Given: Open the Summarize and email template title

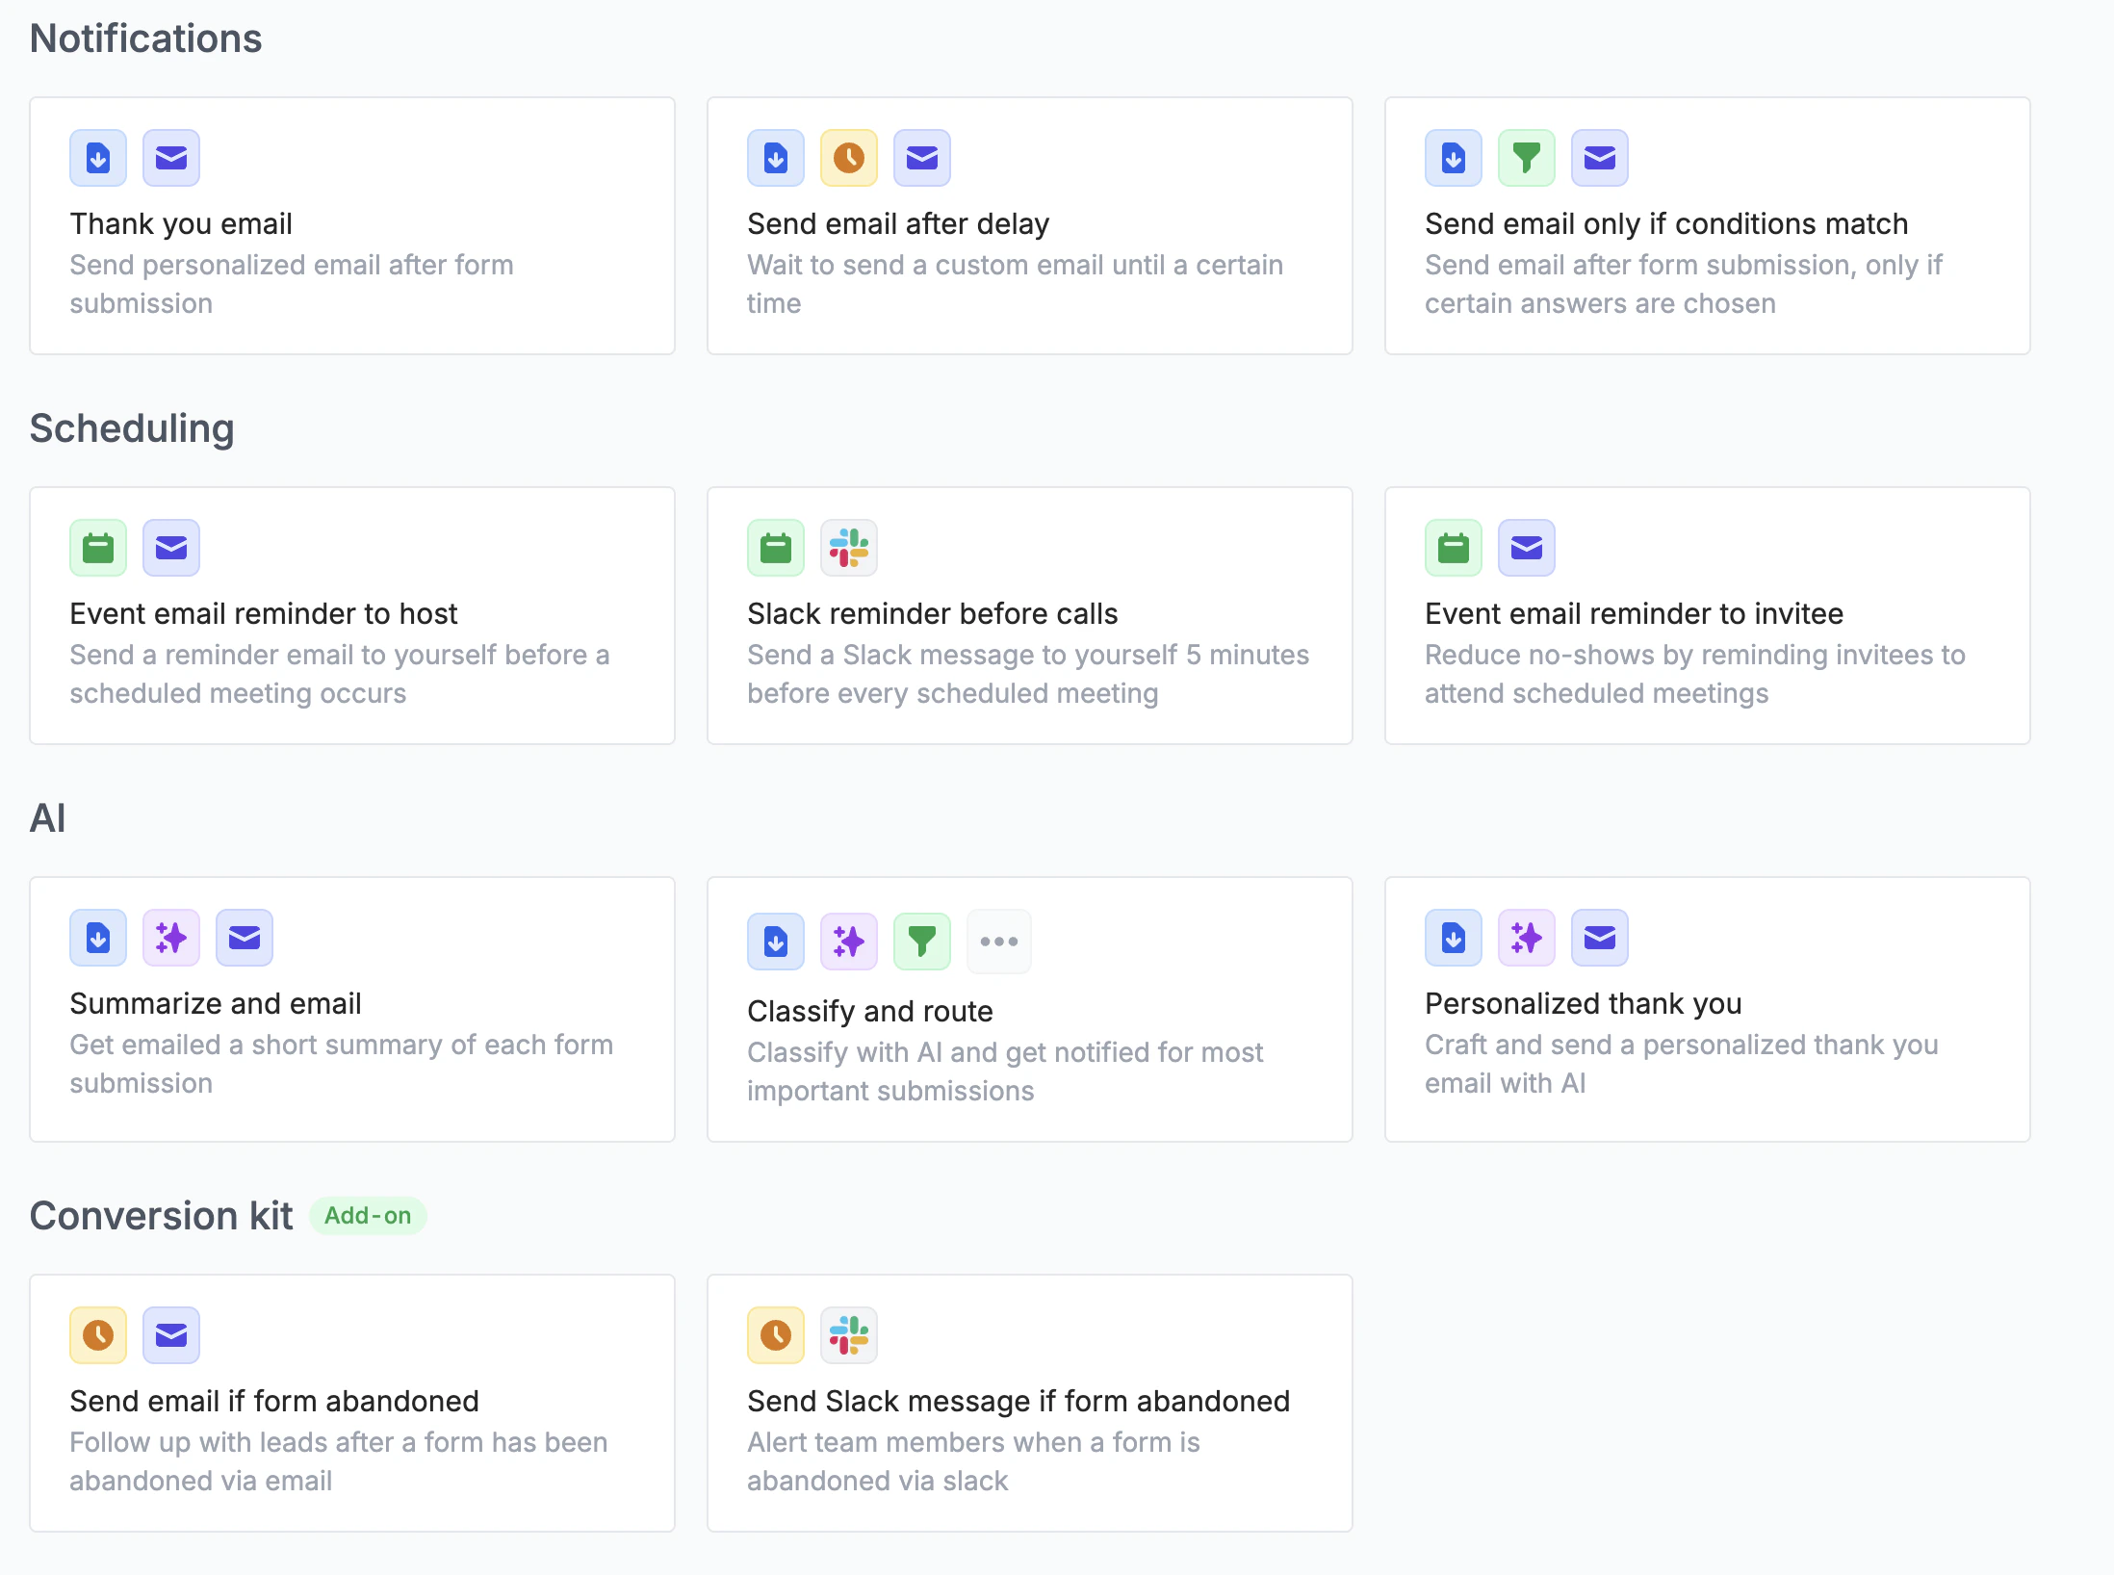Looking at the screenshot, I should coord(216,1003).
